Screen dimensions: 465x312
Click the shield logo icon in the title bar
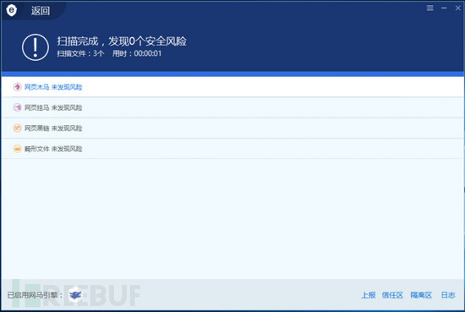tap(11, 10)
